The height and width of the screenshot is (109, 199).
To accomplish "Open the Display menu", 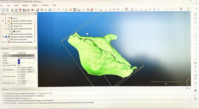I will pos(25,5).
